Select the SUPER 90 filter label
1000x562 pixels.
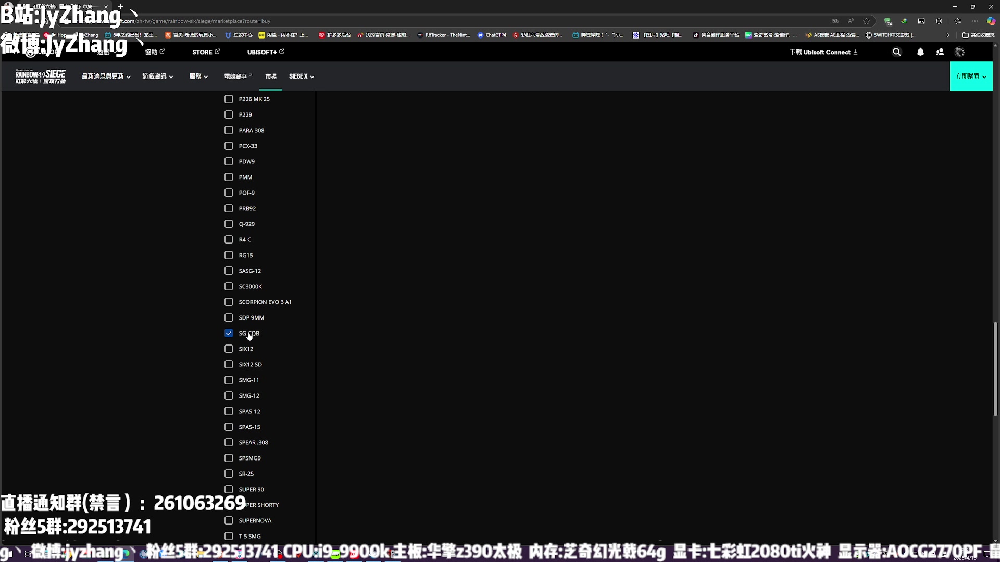pyautogui.click(x=251, y=489)
